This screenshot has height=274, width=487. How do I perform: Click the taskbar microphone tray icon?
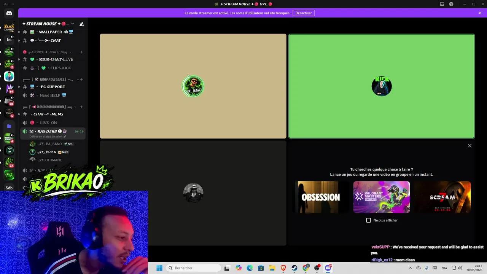tap(427, 268)
